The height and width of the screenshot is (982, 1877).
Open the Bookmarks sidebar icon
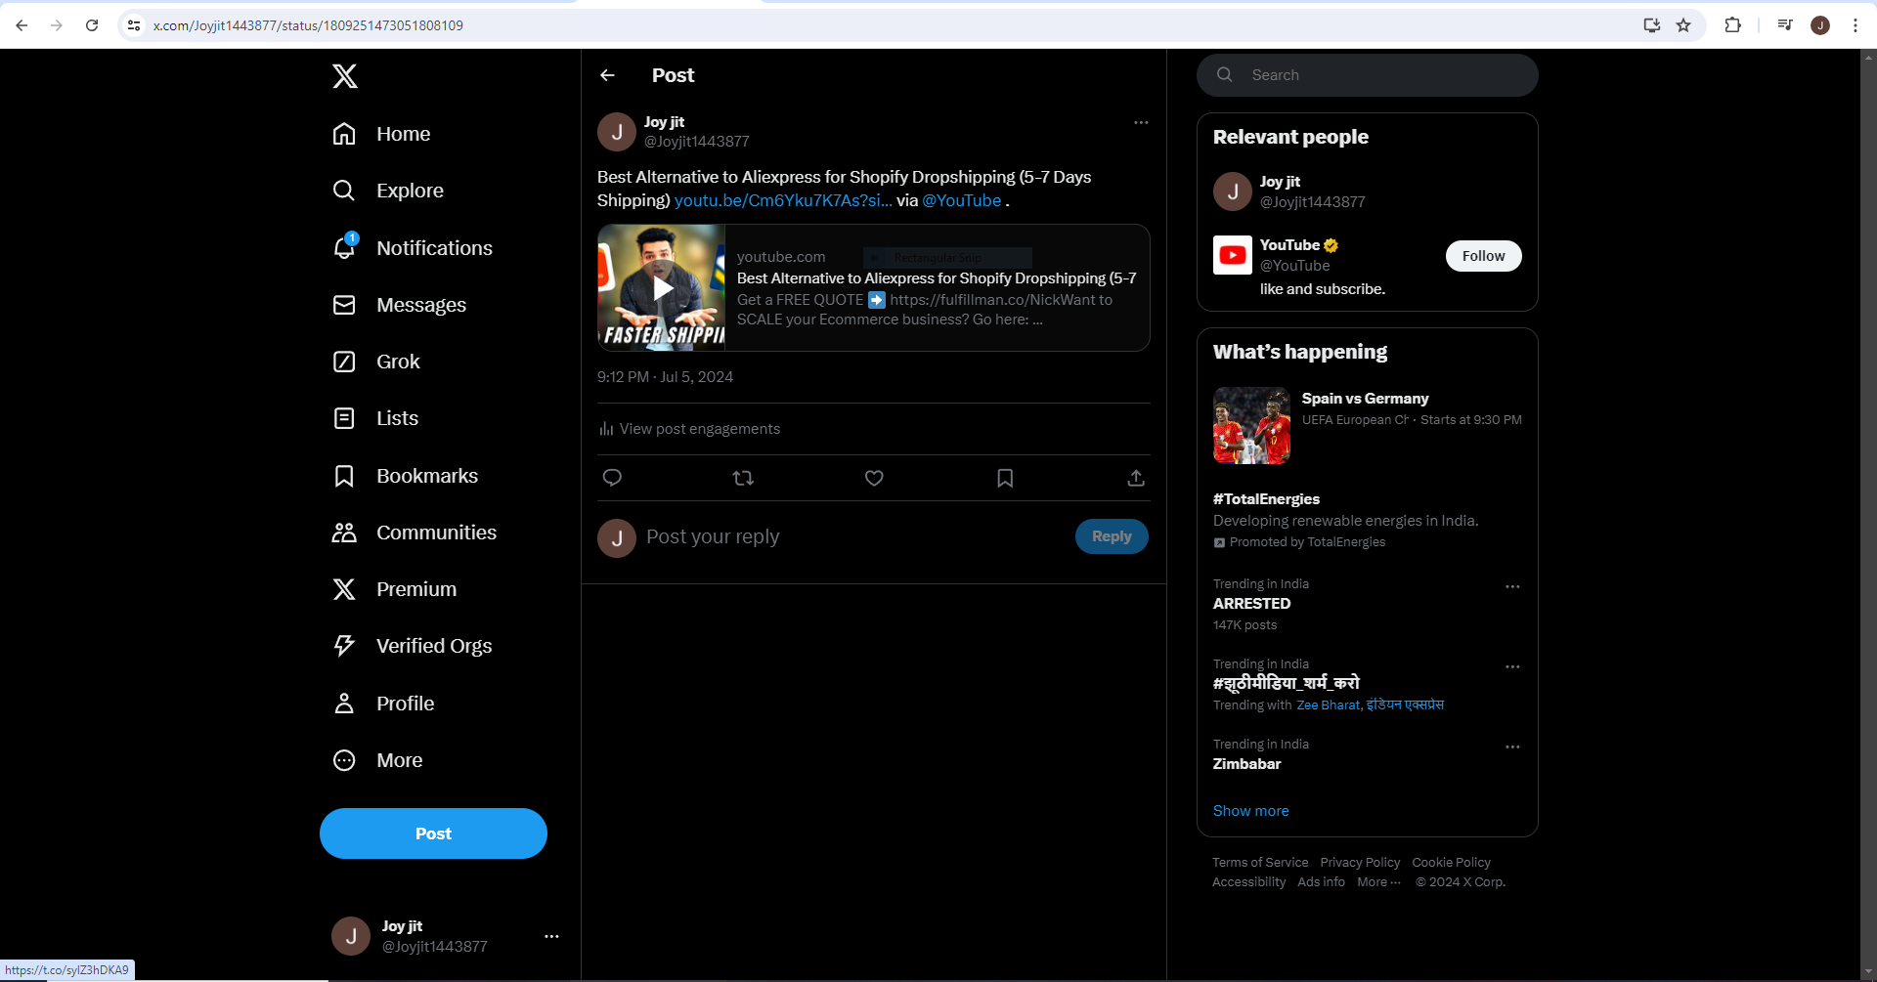click(344, 476)
